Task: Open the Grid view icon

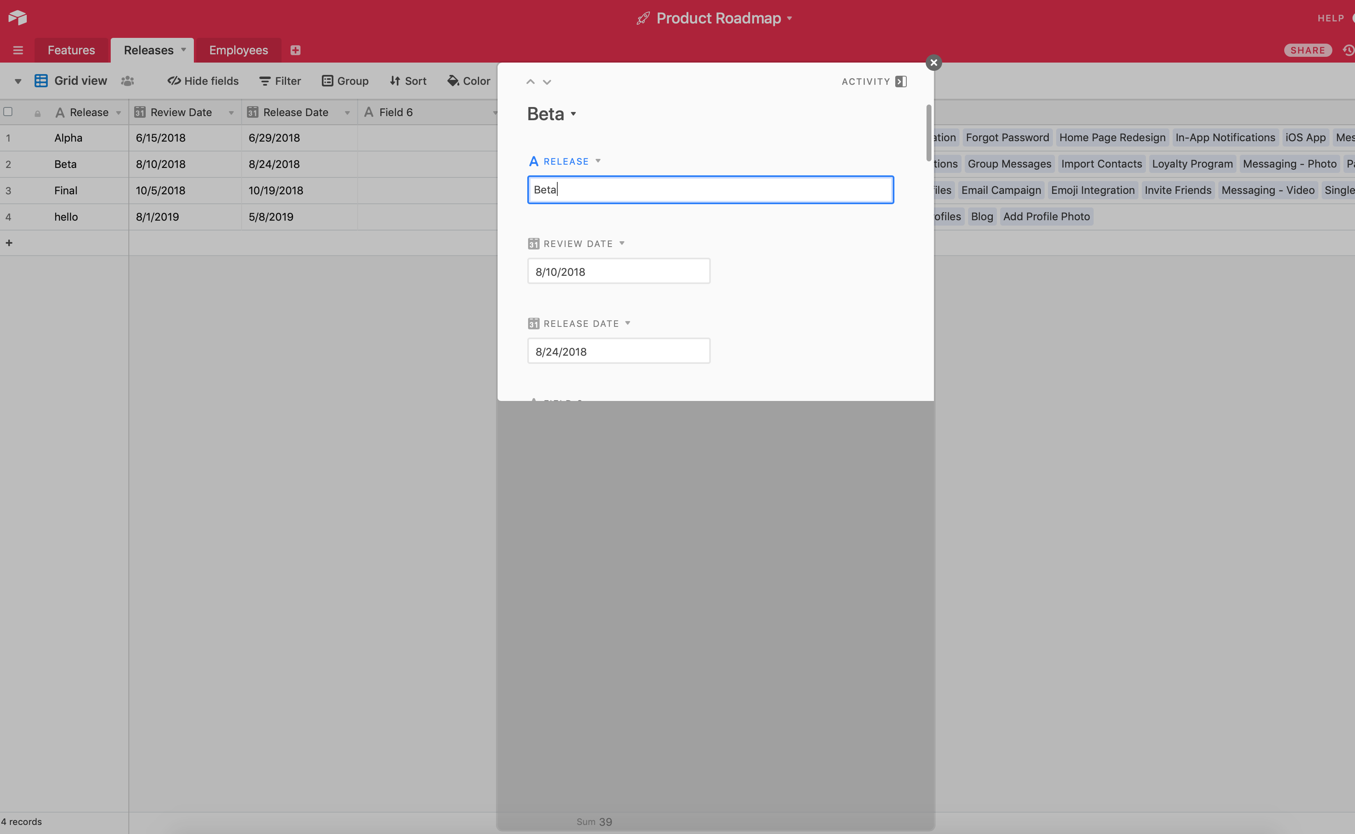Action: tap(41, 81)
